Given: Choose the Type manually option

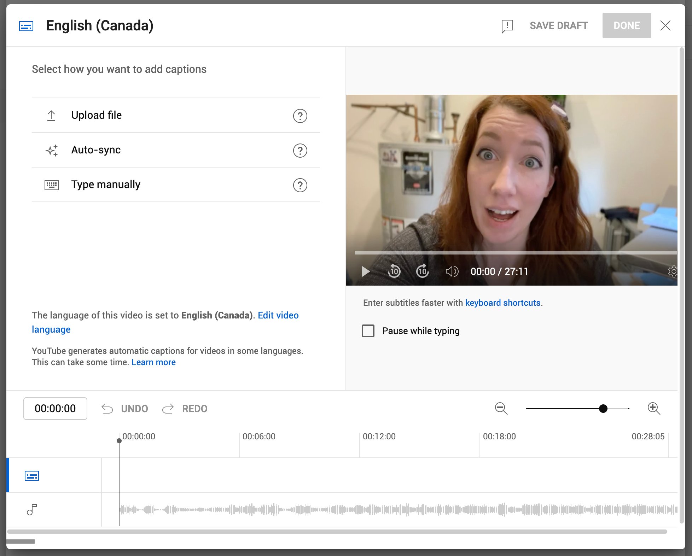Looking at the screenshot, I should 176,185.
